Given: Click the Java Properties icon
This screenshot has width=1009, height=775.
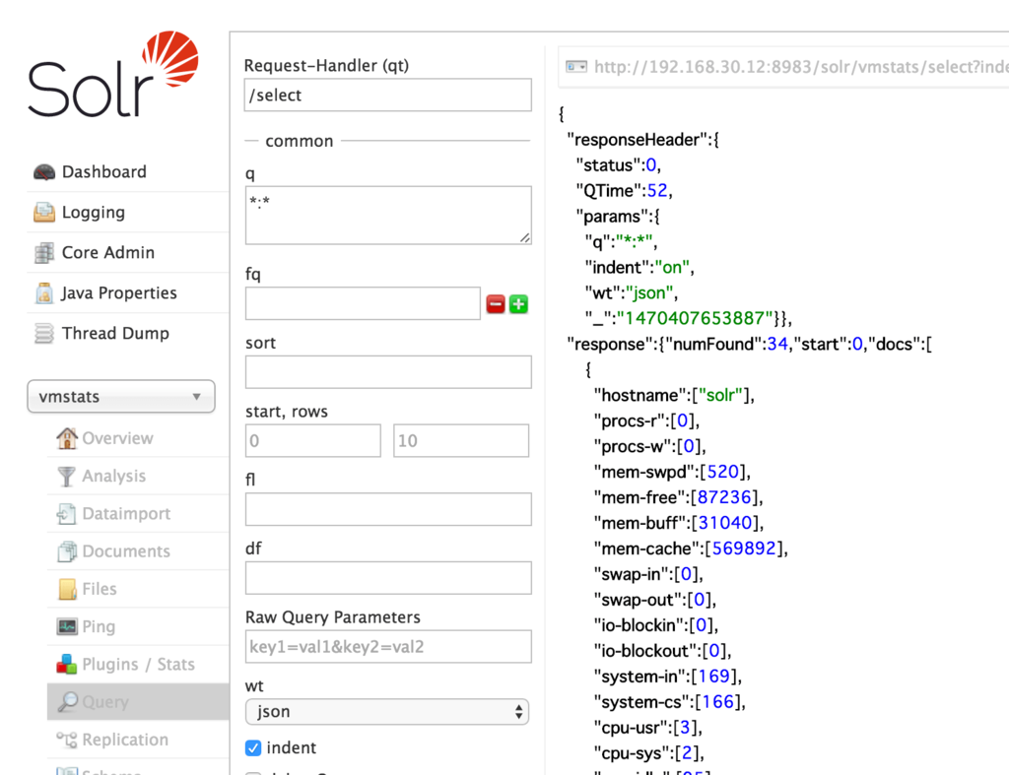Looking at the screenshot, I should click(x=44, y=293).
